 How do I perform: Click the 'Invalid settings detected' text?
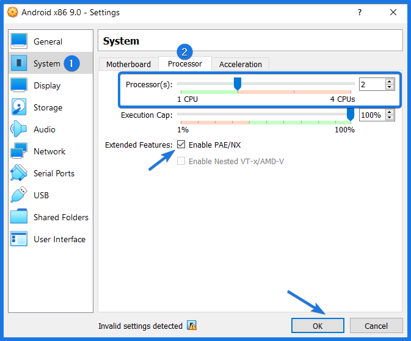(140, 326)
